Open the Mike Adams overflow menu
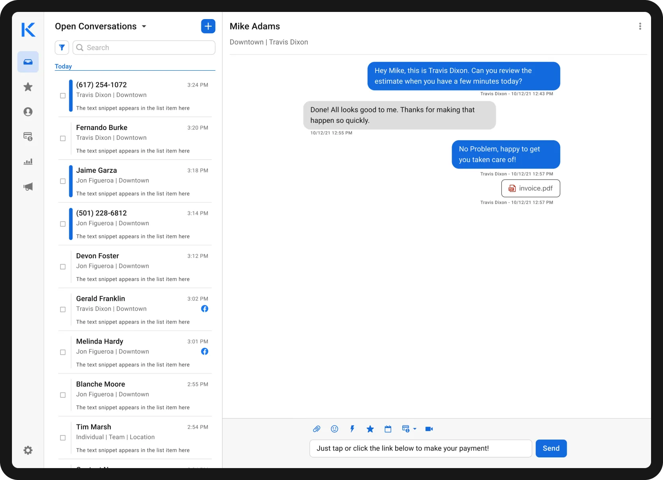 [x=640, y=26]
